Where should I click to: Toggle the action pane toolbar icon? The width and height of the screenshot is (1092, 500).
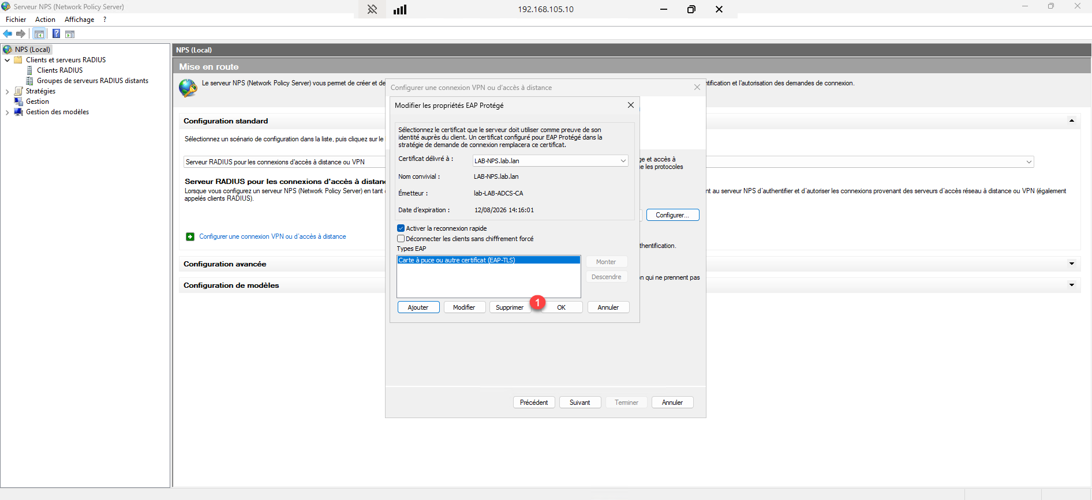pos(70,34)
